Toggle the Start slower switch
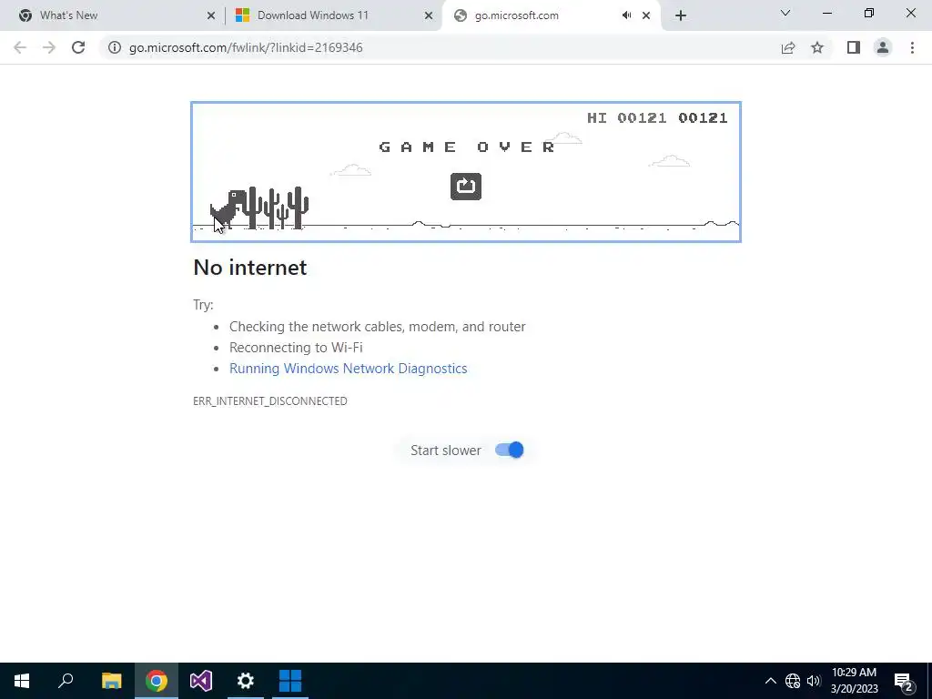This screenshot has width=932, height=699. tap(510, 450)
